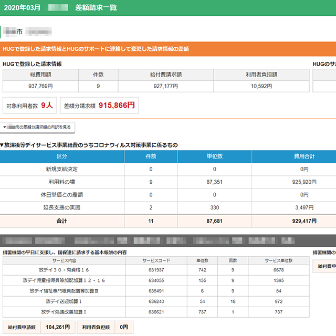336x336 pixels.
Task: Click the 合計 total row label
Action: (x=62, y=221)
